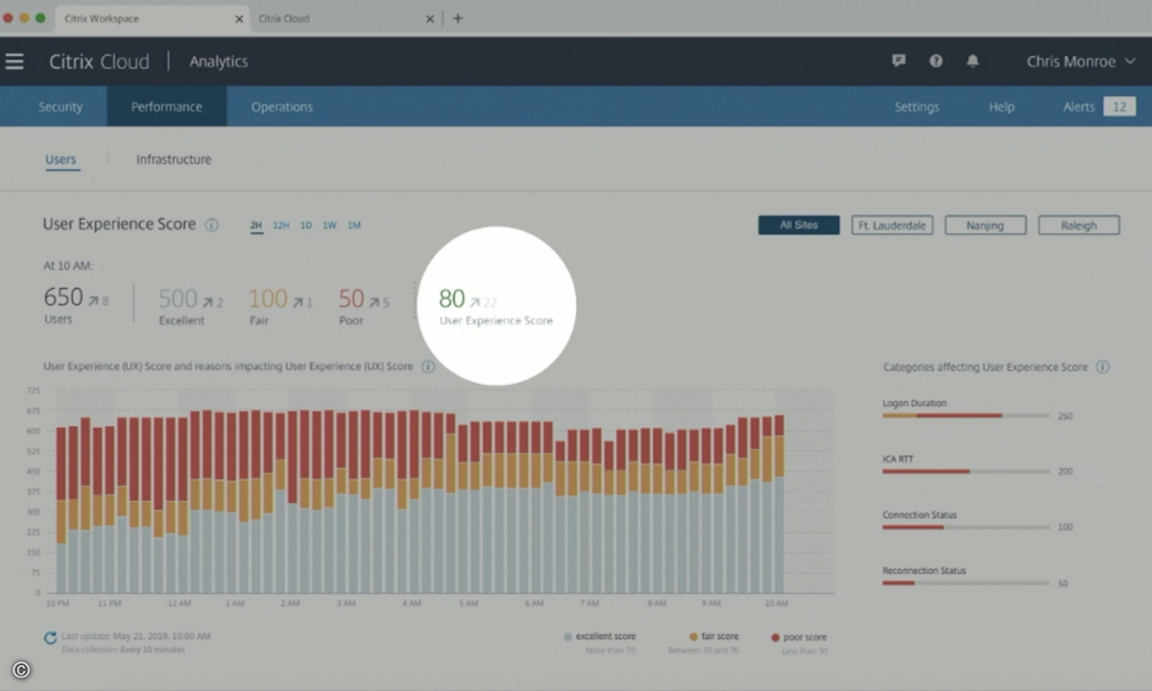Toggle poor score legend item
Screen dimensions: 1152x691
tap(799, 636)
